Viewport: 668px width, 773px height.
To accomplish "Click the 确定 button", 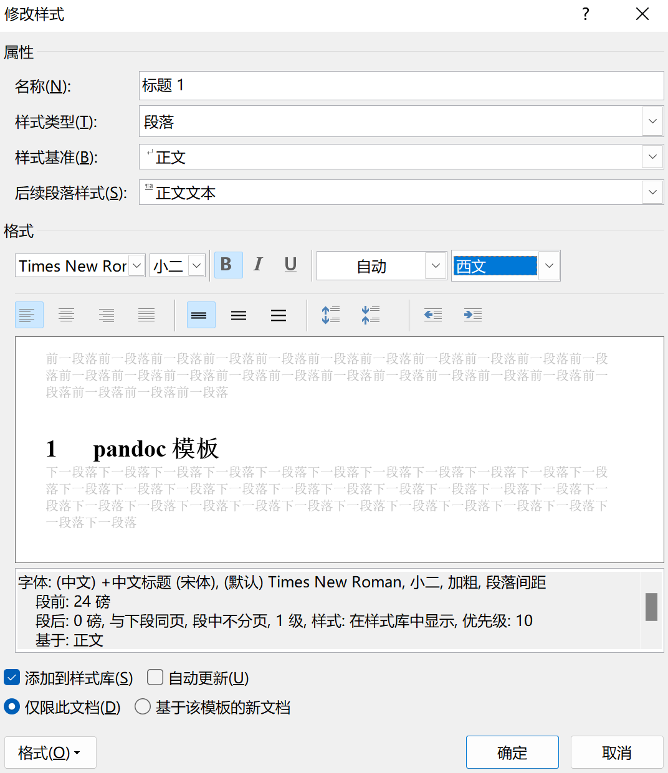I will pos(512,752).
